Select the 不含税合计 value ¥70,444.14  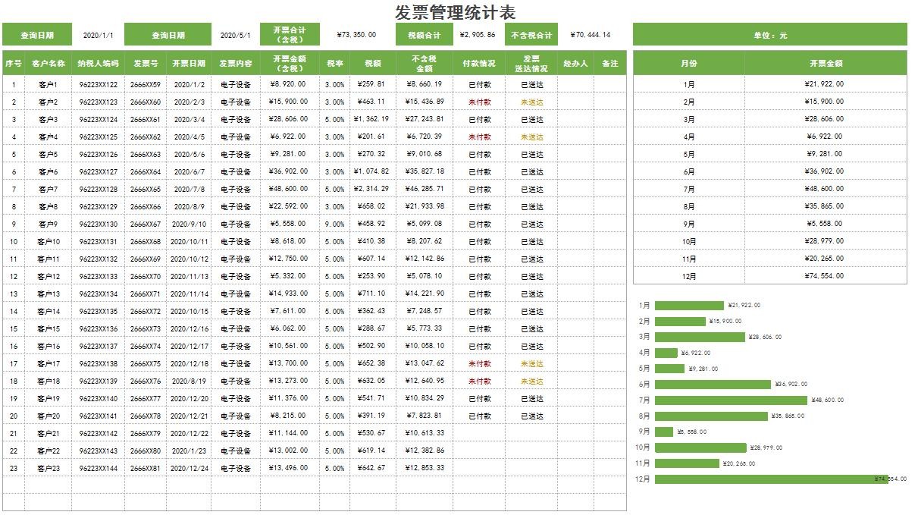590,35
